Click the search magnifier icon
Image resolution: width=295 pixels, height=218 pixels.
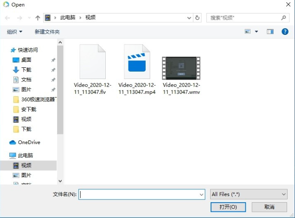point(283,18)
